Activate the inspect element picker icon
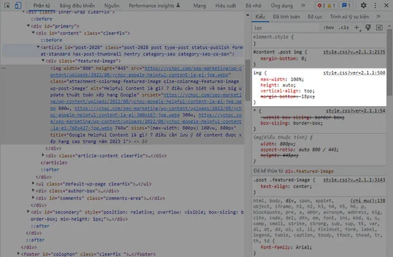Screen dimensions: 393x257 pos(7,5)
